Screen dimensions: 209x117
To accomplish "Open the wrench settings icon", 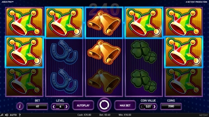I will point(2,115).
